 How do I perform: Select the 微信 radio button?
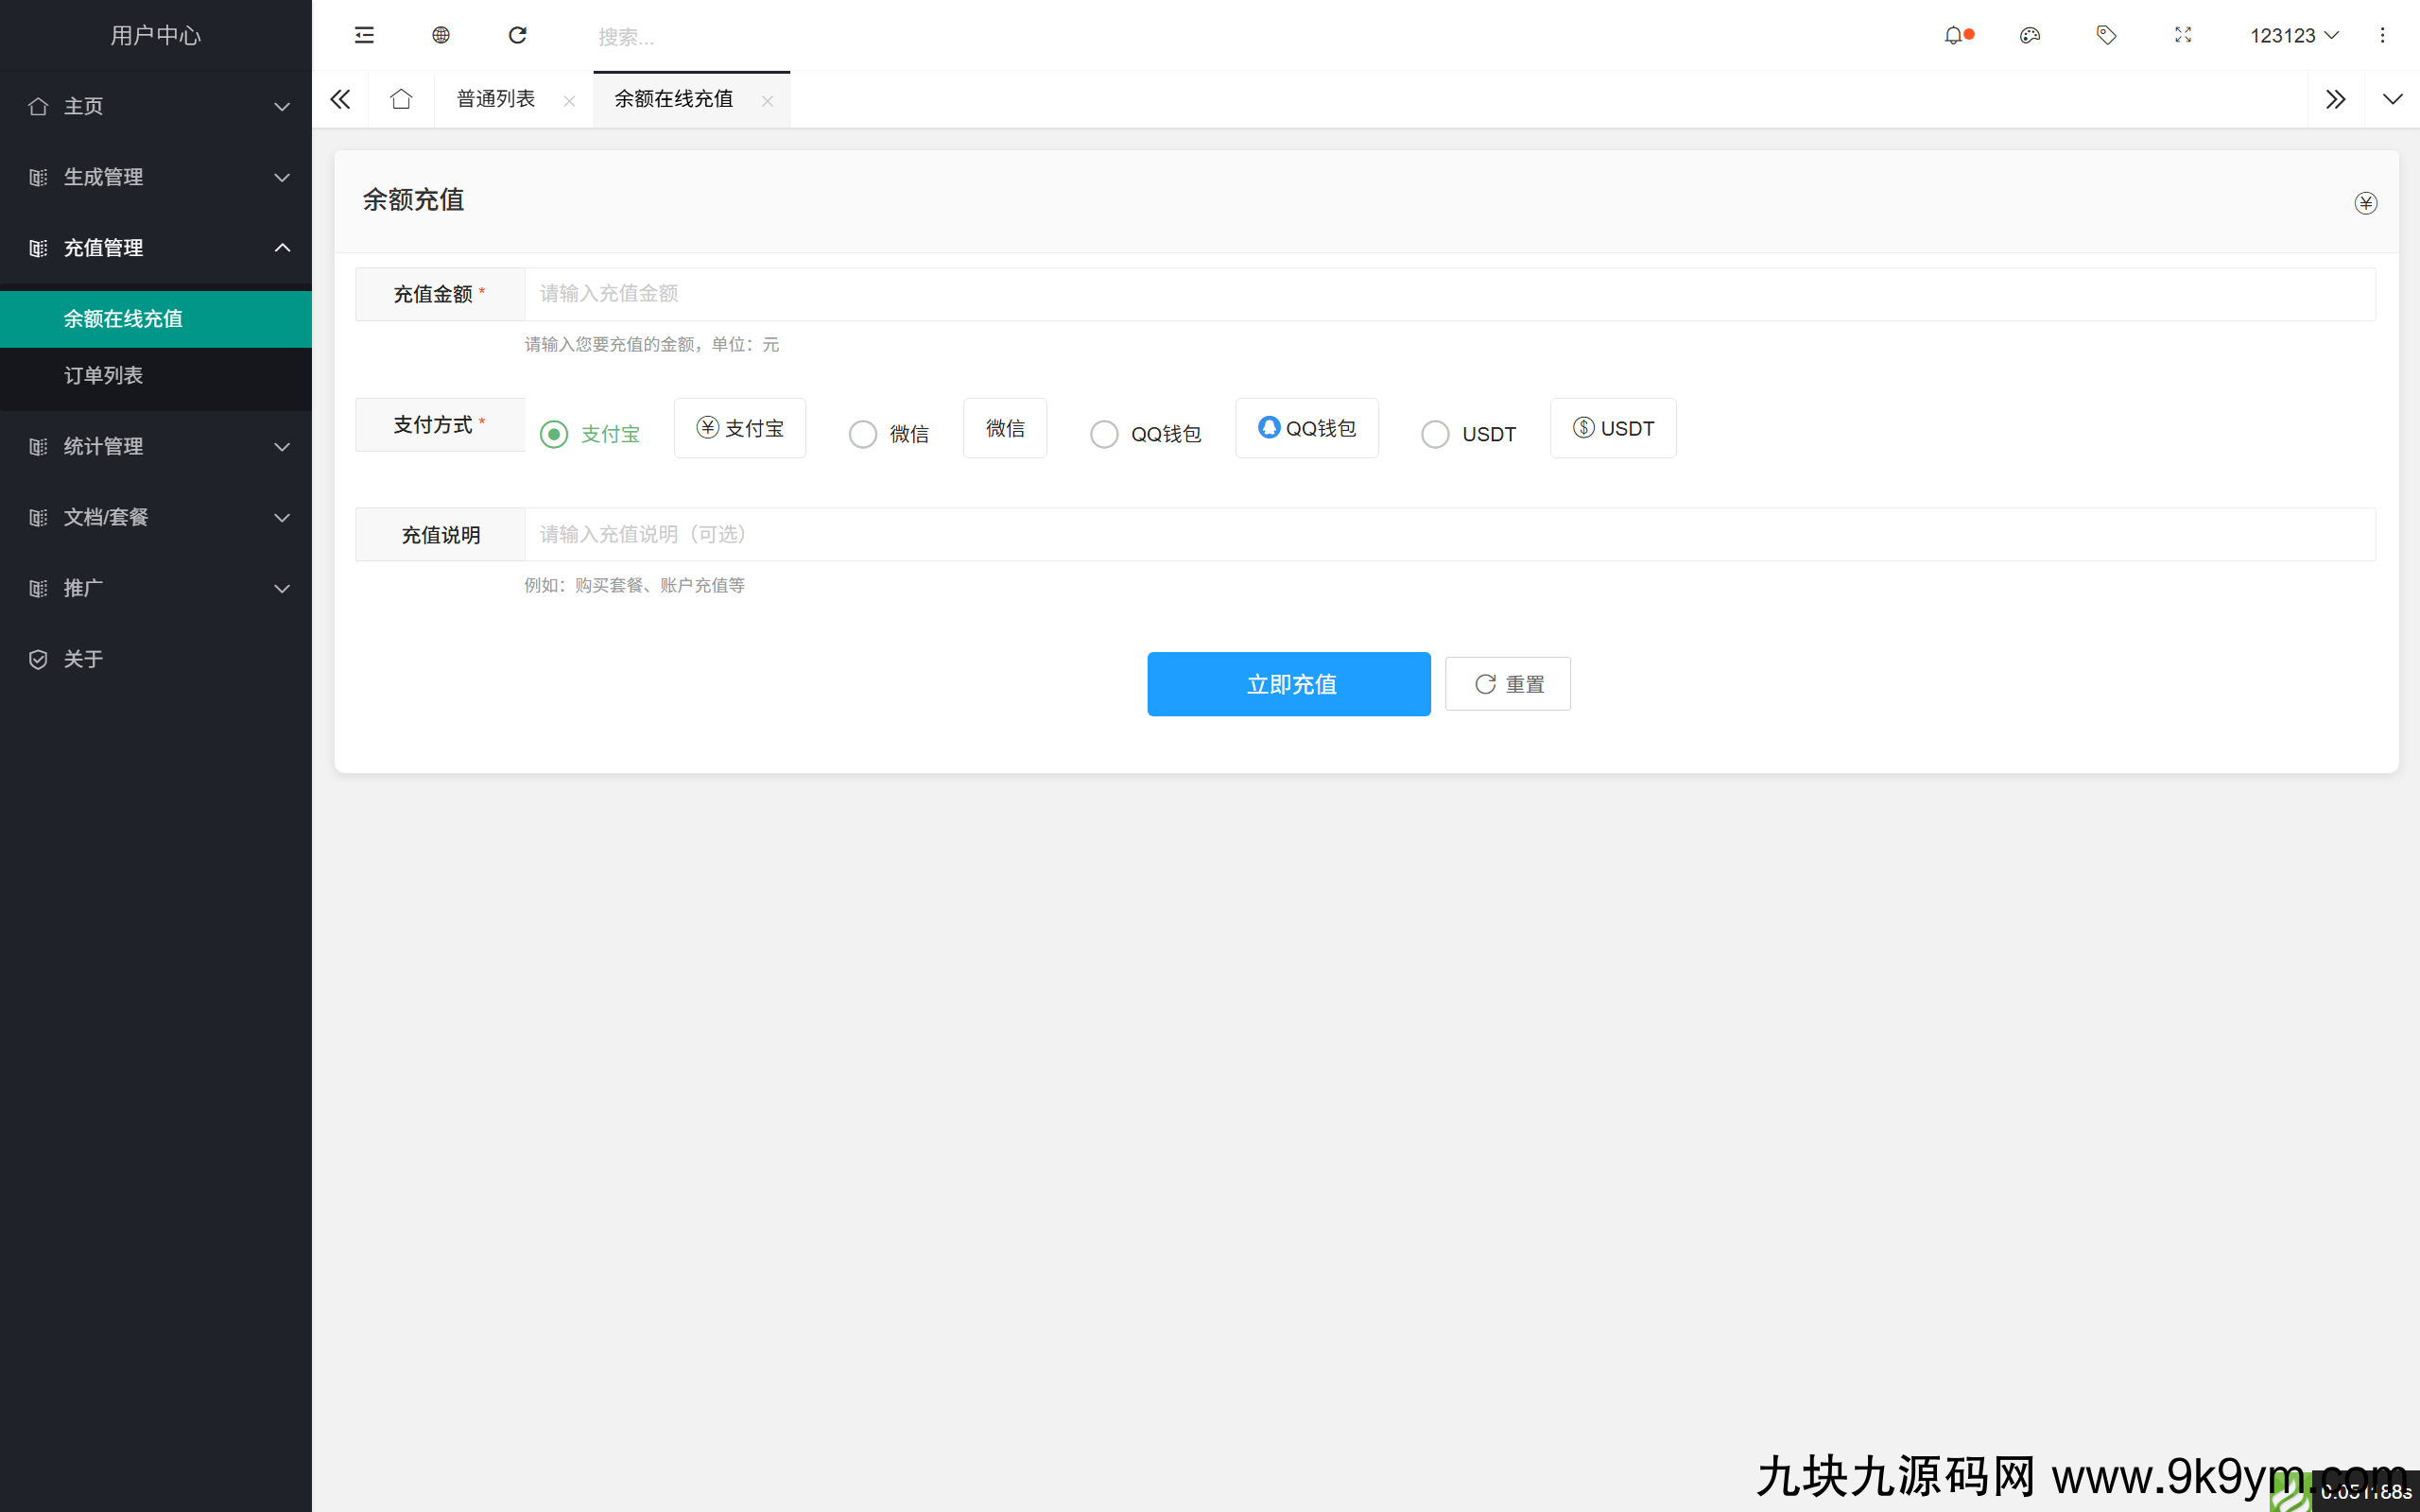point(863,434)
